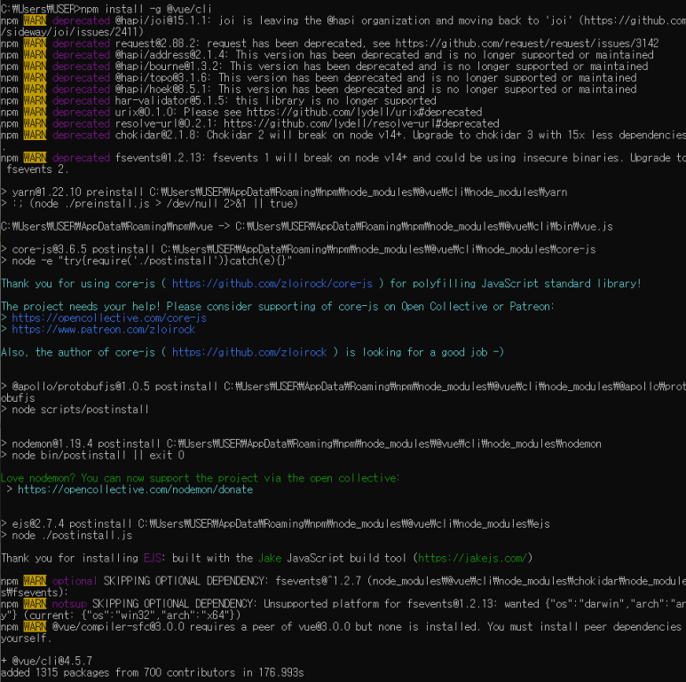This screenshot has height=682, width=686.
Task: Click the core-js@3.6.5 postinstall line
Action: pos(298,249)
